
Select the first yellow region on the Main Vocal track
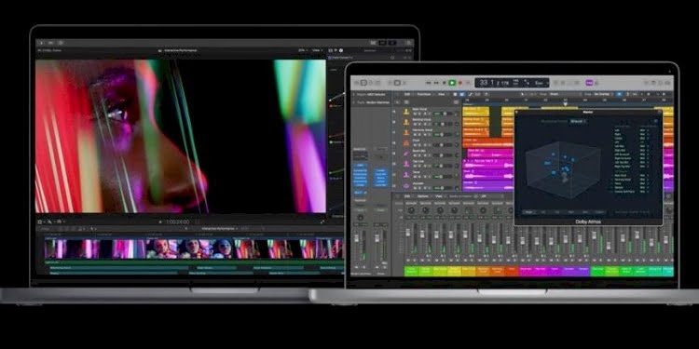475,112
